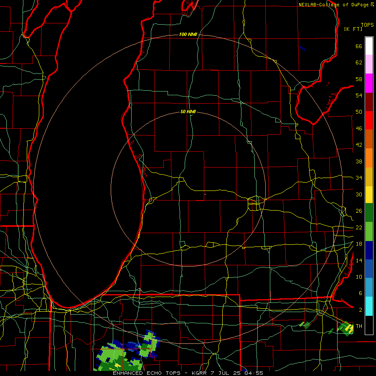Click the dark green legend swatch
Screen dimensions: 376x376
coord(369,213)
